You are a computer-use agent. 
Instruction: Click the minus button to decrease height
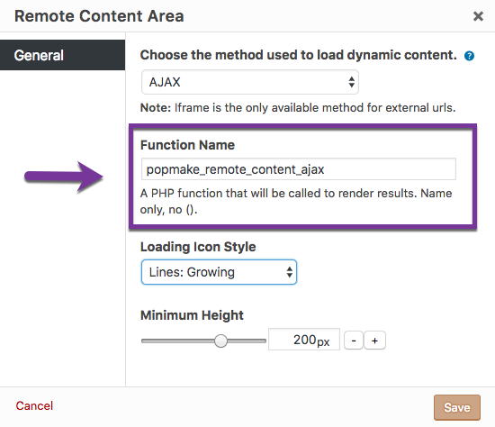(x=354, y=341)
